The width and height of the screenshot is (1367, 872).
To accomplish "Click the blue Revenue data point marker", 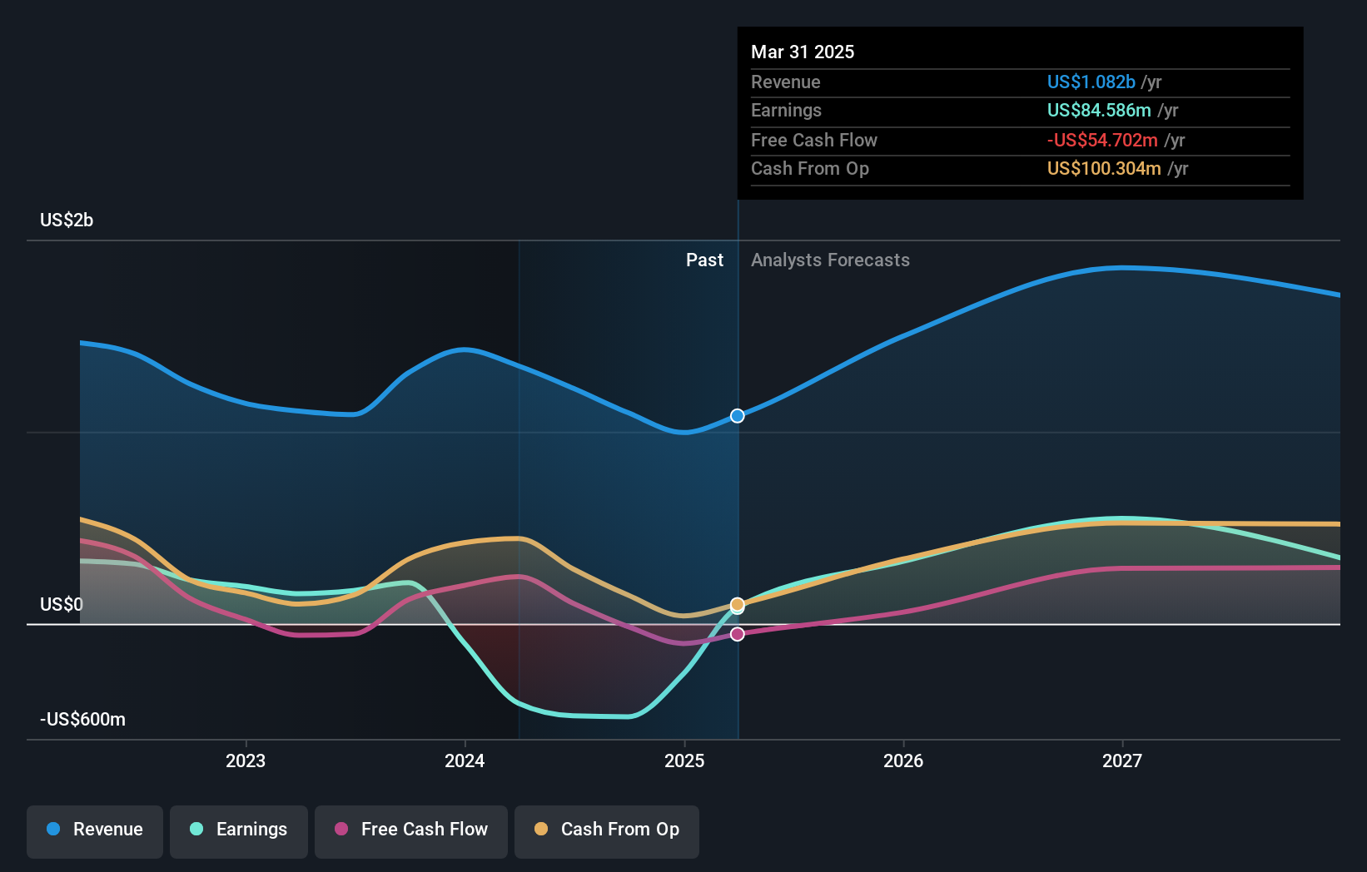I will click(738, 416).
